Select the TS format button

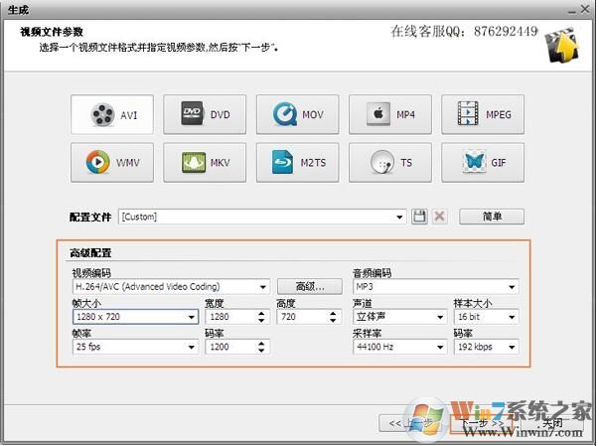click(390, 163)
